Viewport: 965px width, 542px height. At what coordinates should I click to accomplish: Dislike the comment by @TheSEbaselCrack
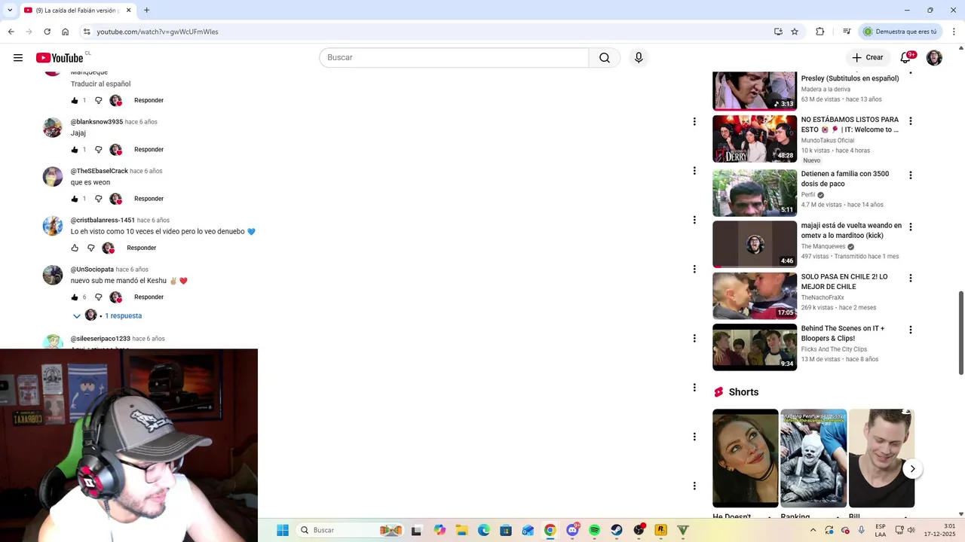tap(98, 199)
